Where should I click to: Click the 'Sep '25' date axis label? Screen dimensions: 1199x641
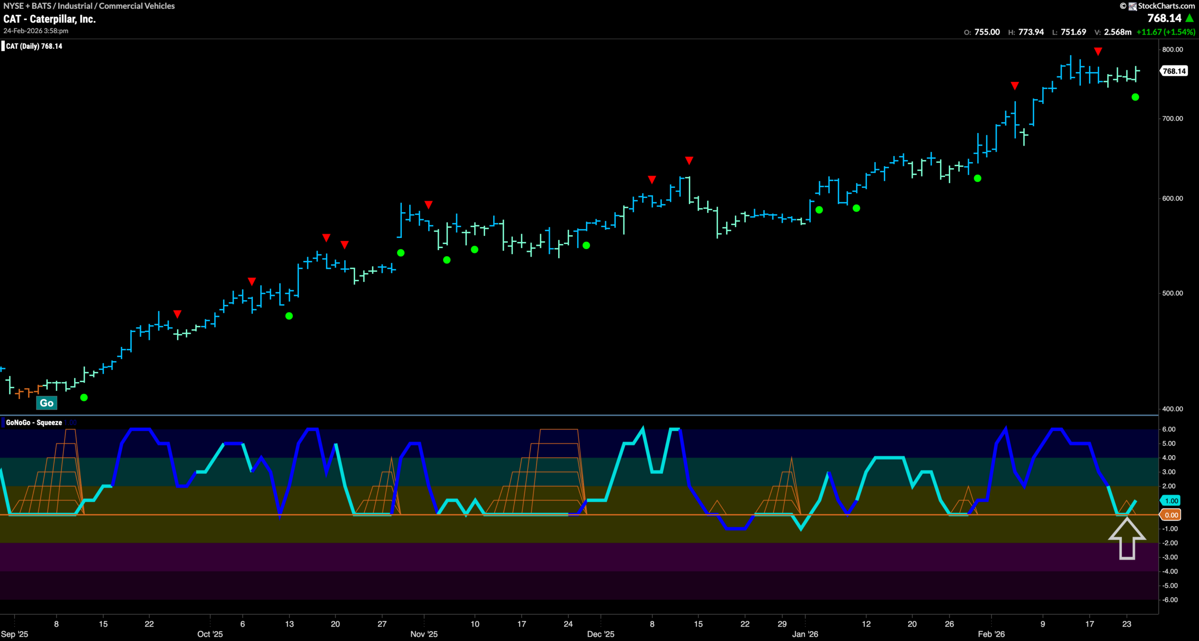[x=15, y=634]
